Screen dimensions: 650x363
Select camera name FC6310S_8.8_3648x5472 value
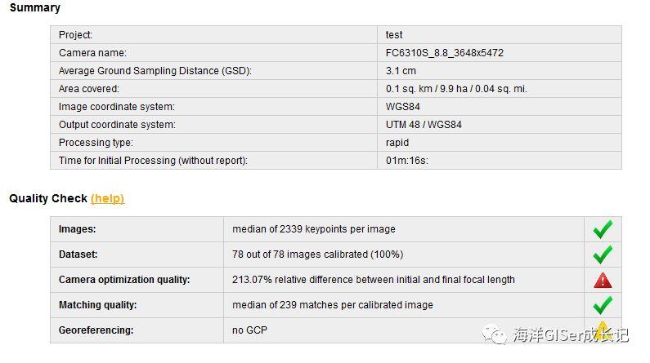445,53
